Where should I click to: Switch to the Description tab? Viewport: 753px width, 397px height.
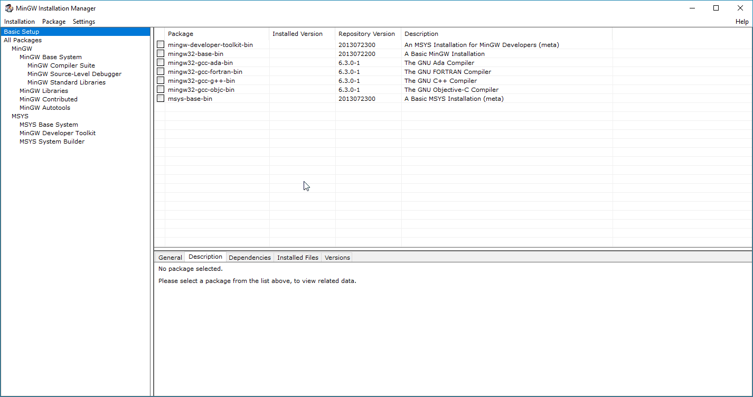coord(205,257)
